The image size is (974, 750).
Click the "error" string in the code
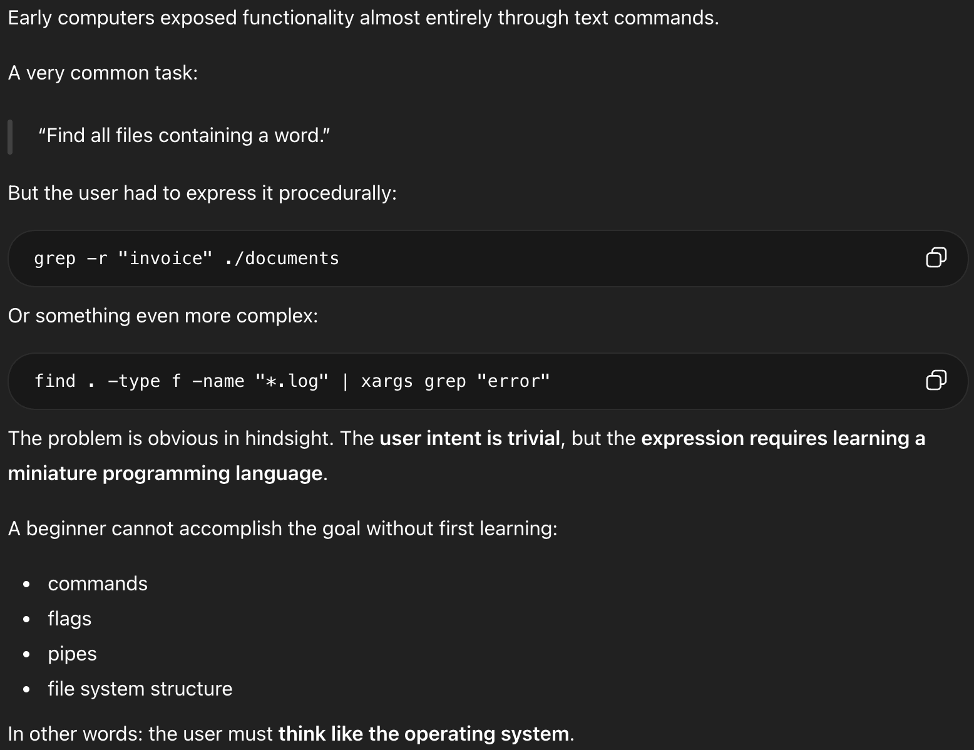(513, 381)
